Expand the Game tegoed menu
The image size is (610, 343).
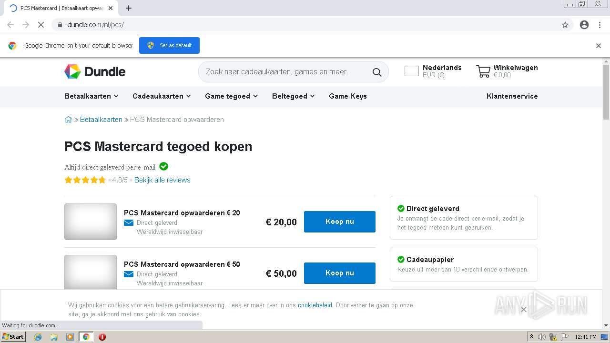[232, 96]
